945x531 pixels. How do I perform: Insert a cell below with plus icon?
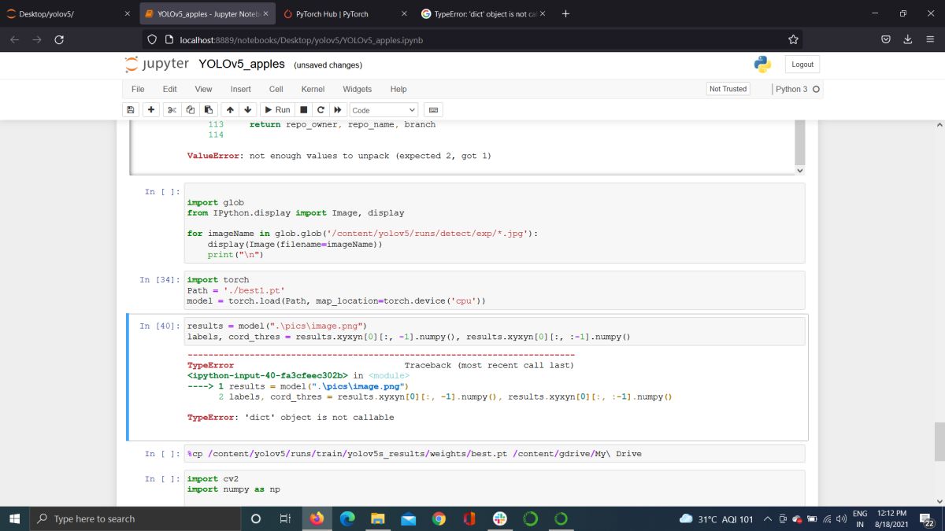[x=151, y=110]
